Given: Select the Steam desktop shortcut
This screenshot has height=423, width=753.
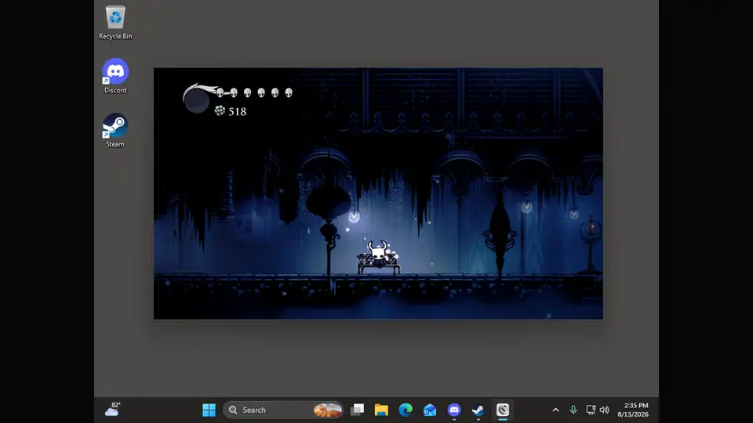Looking at the screenshot, I should (115, 131).
